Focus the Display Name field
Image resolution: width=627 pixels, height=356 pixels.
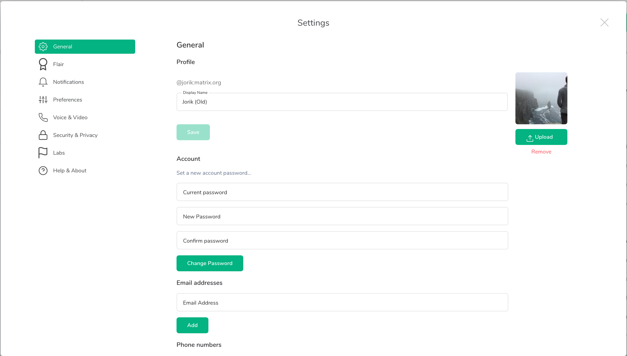pyautogui.click(x=342, y=102)
